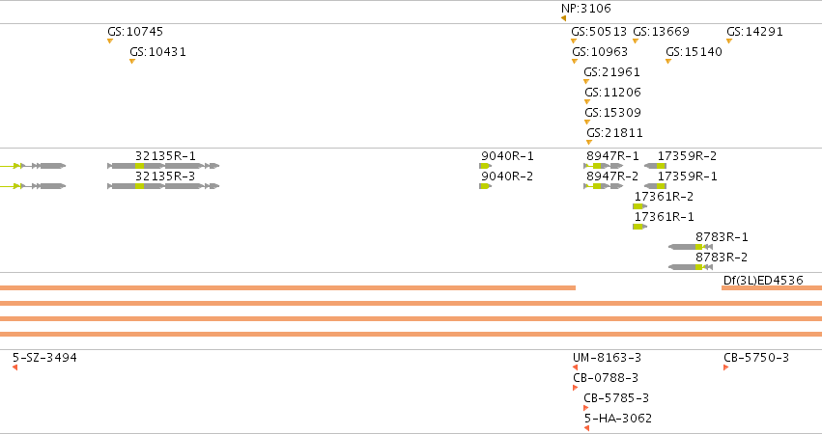
Task: Click the CB-5785-3 red arrow marker
Action: pos(586,408)
